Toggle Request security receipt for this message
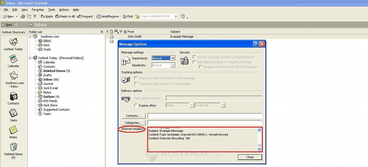This screenshot has height=167, width=368. (200, 67)
